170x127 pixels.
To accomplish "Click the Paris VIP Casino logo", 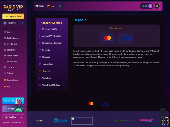I will (x=13, y=8).
